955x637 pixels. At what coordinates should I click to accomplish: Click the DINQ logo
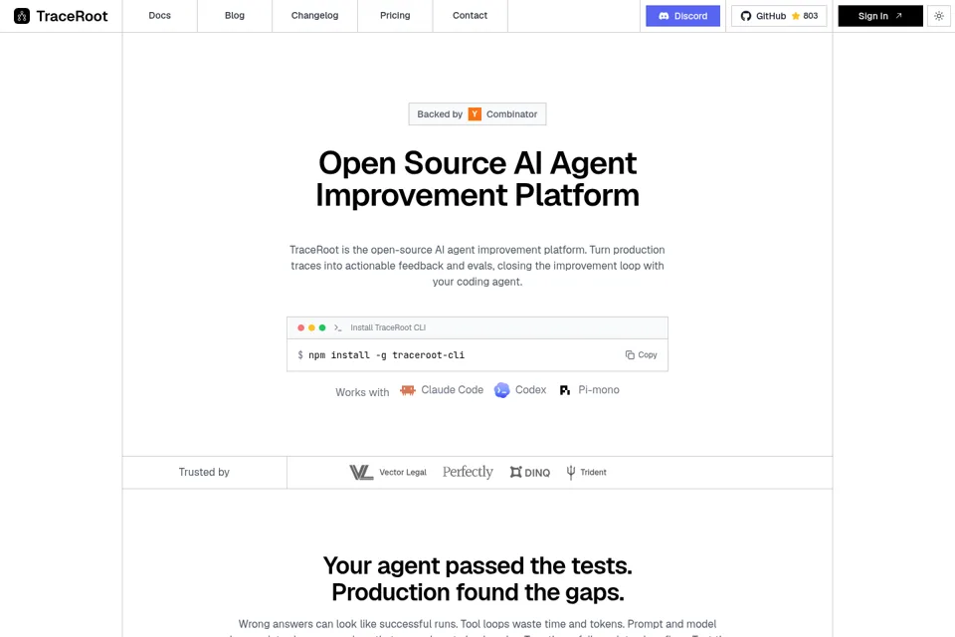[530, 473]
